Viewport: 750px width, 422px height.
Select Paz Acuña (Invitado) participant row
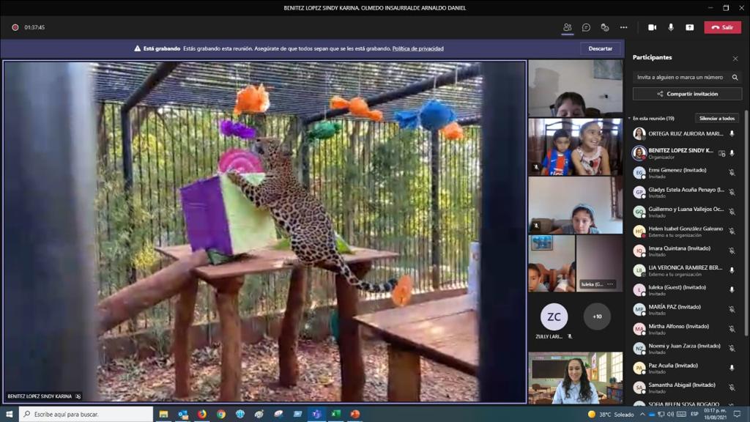click(x=686, y=368)
